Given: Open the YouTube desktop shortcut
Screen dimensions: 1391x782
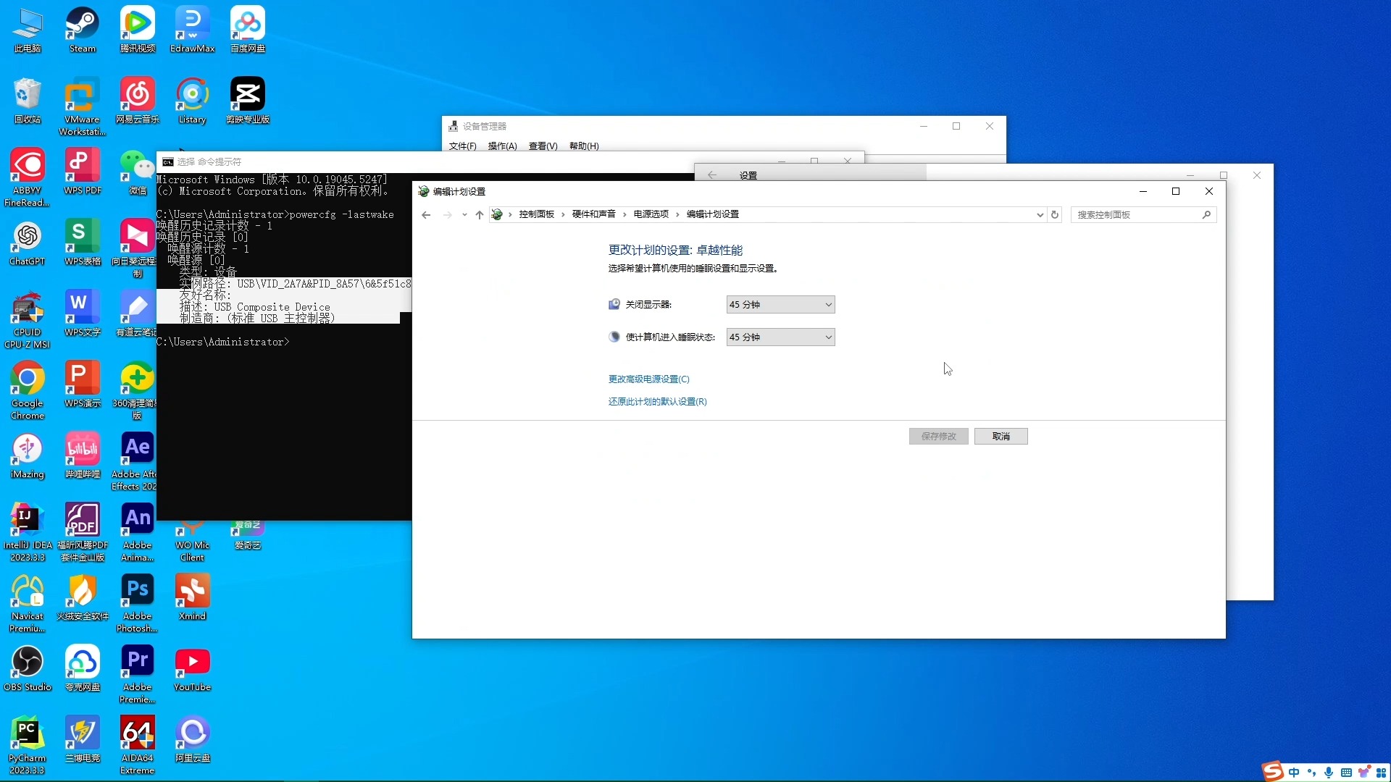Looking at the screenshot, I should coord(192,663).
